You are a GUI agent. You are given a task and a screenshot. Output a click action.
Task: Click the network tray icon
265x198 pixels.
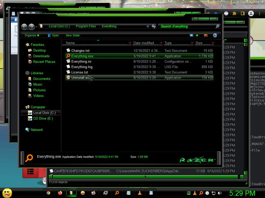tap(214, 193)
